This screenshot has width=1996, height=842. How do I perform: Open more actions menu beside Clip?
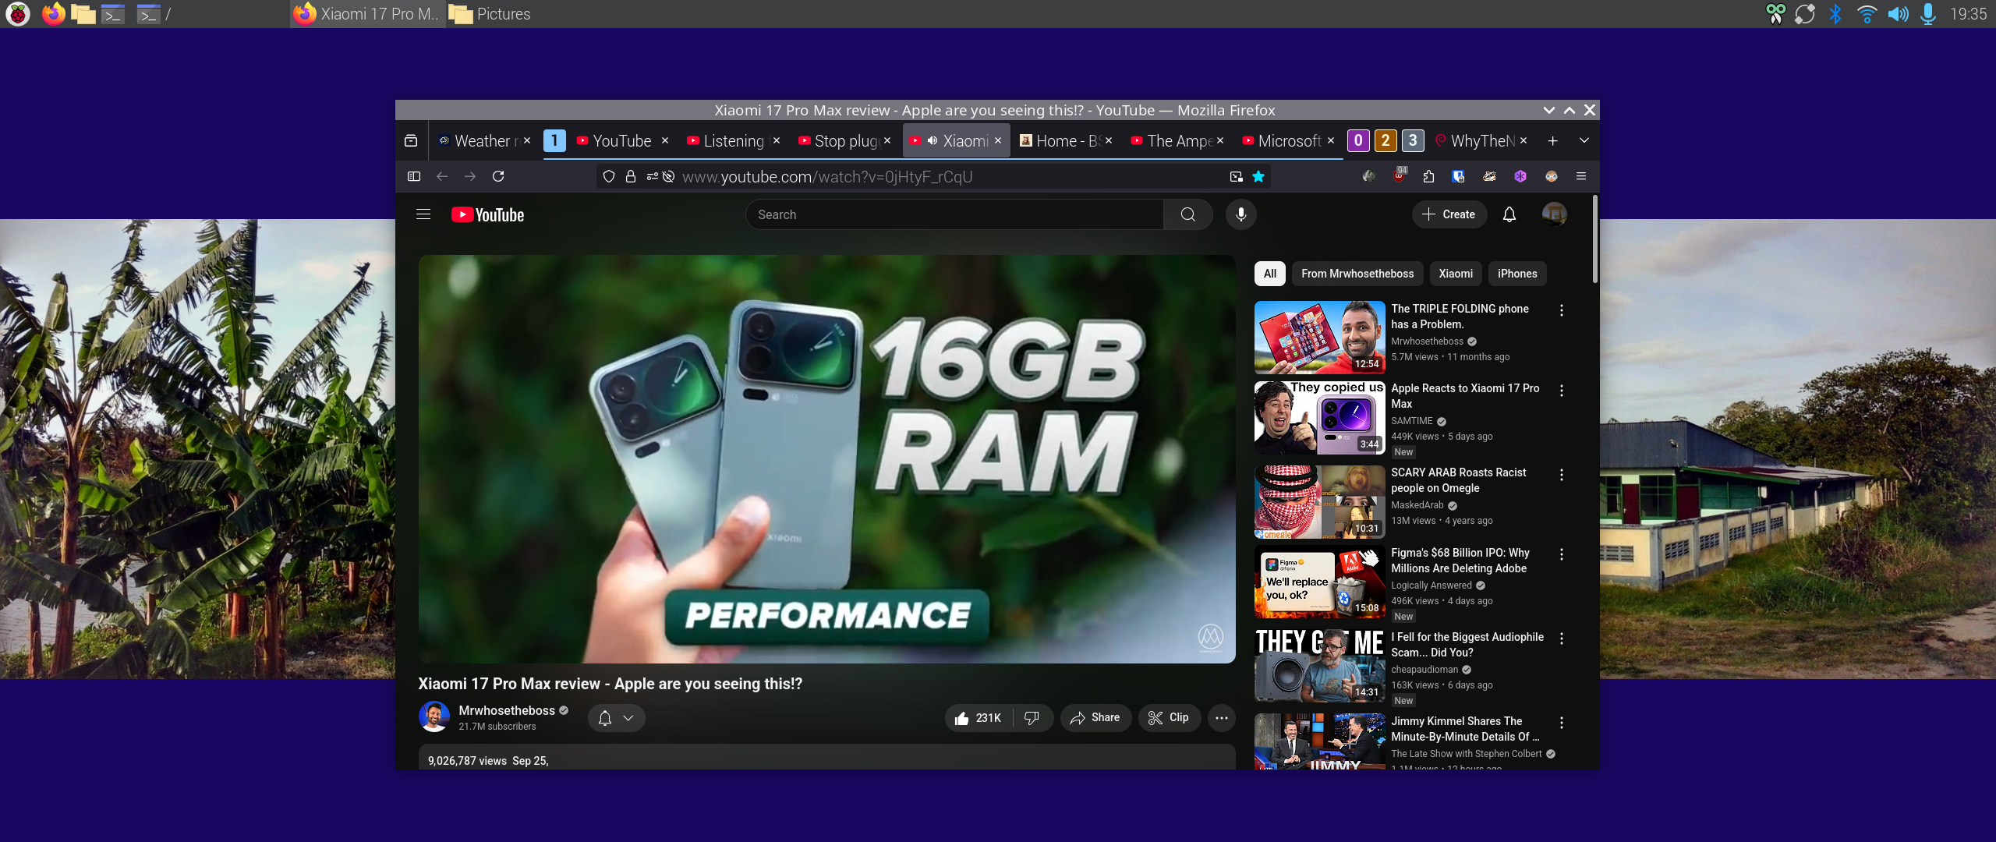(1221, 717)
